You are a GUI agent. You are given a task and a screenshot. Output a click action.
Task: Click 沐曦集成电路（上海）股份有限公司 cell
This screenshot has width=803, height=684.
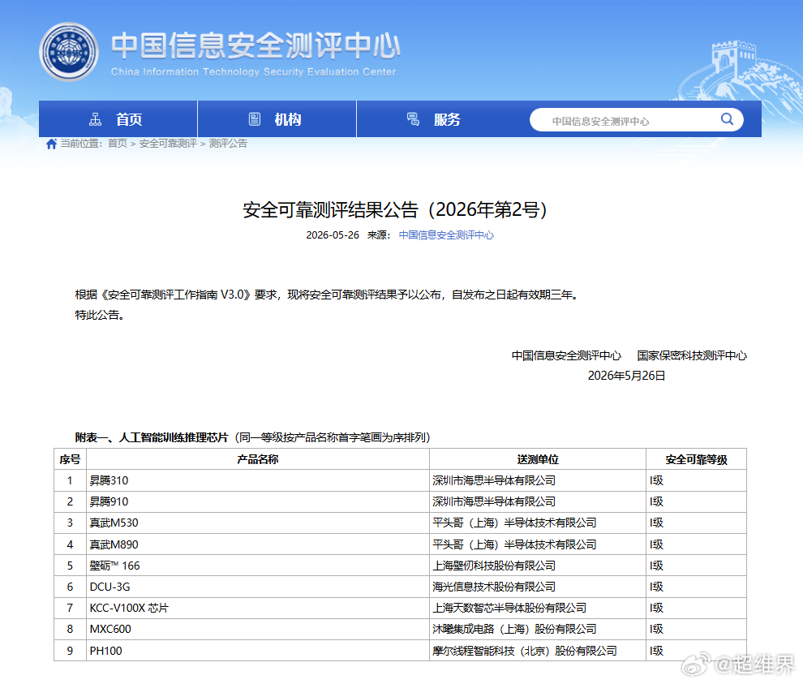point(538,629)
